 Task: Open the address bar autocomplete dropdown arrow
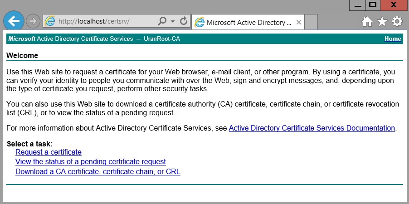pyautogui.click(x=172, y=21)
